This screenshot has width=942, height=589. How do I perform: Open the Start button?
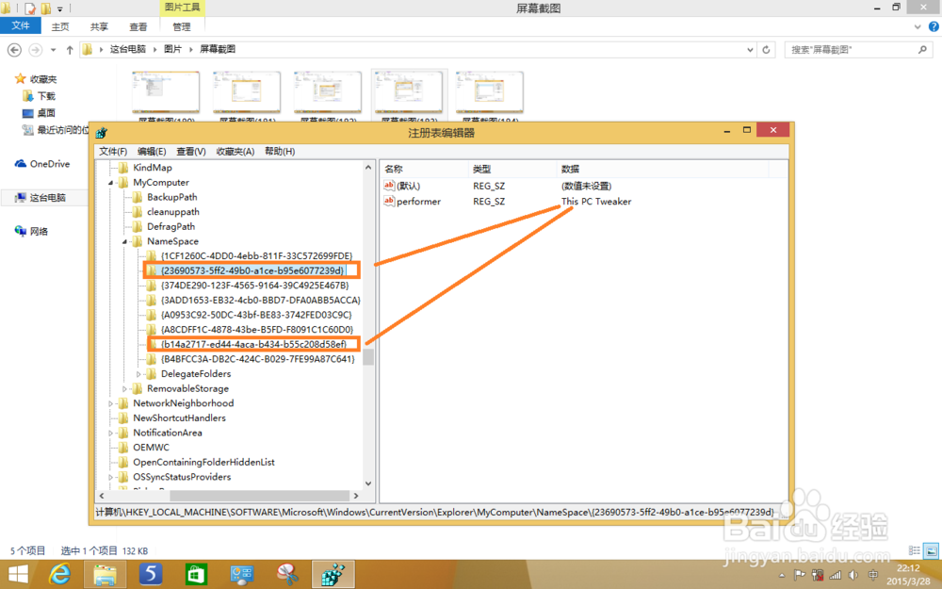coord(17,574)
